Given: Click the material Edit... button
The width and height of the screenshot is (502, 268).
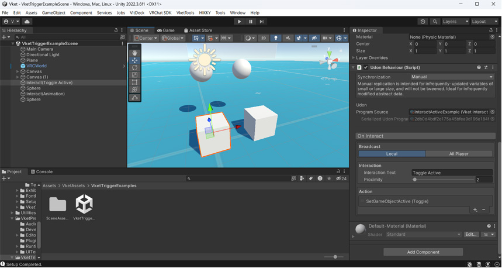Looking at the screenshot, I should 470,235.
